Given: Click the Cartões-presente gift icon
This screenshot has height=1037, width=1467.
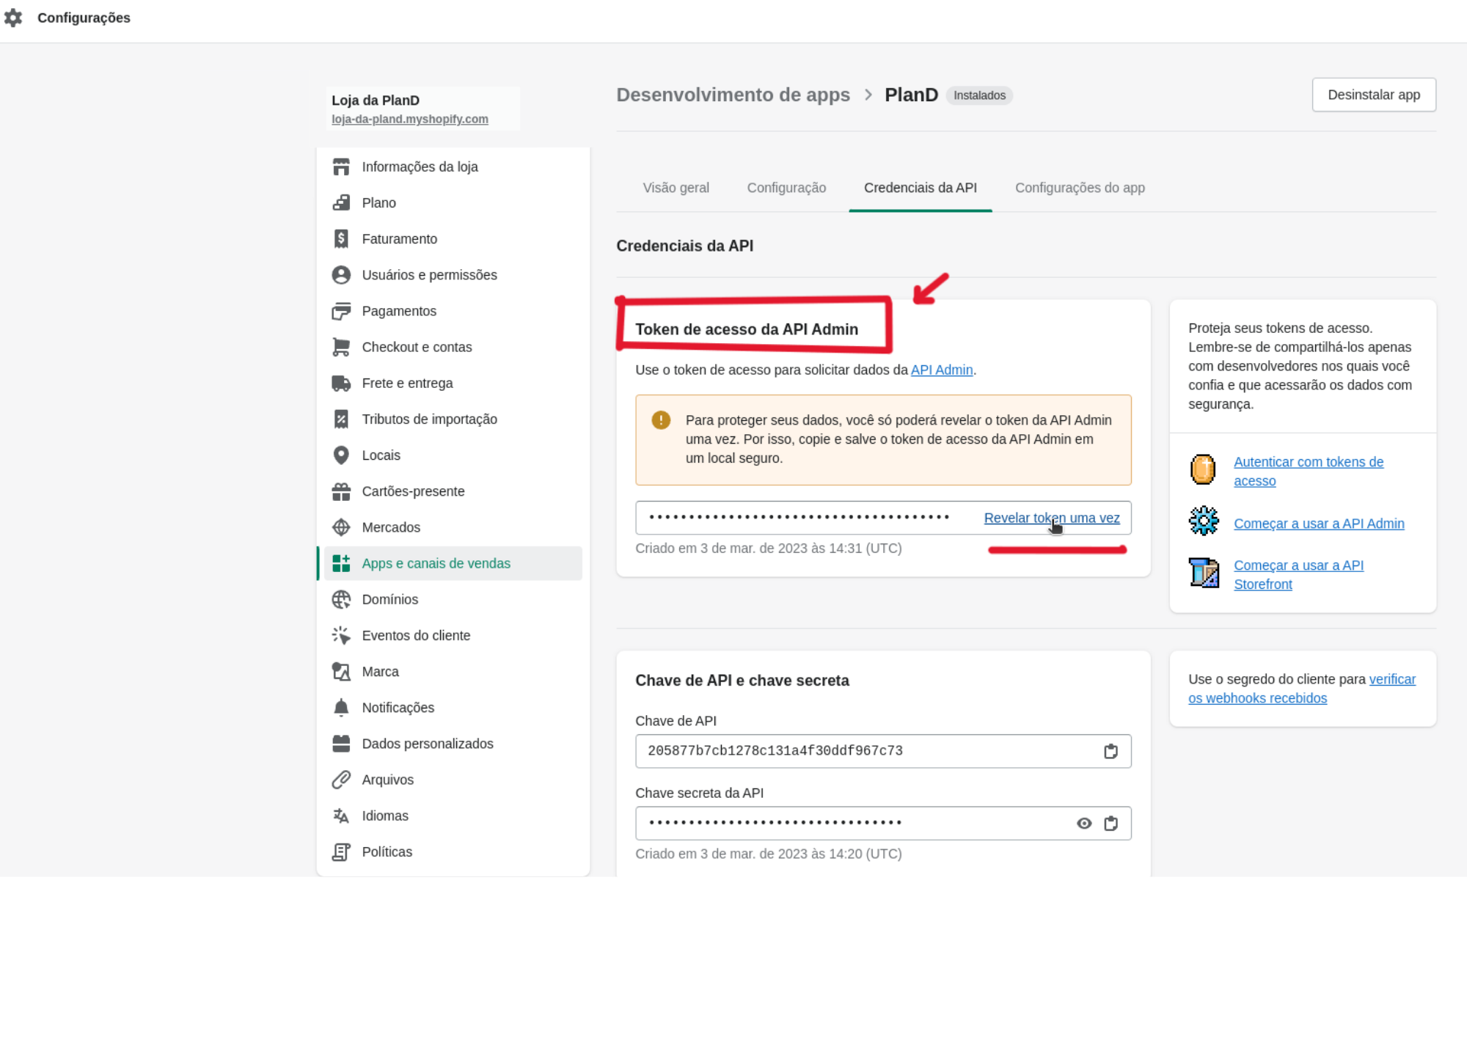Looking at the screenshot, I should tap(341, 491).
